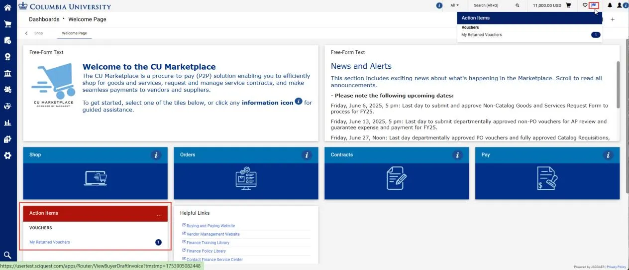Viewport: 629px width, 270px height.
Task: Switch to the Shop dashboard tab
Action: point(38,33)
